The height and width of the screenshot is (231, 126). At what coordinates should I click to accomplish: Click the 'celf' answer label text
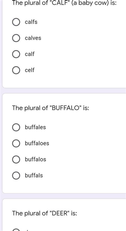(30, 70)
